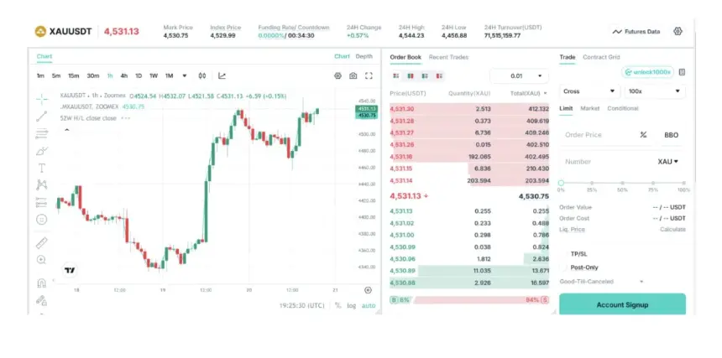The width and height of the screenshot is (722, 358).
Task: Select the crosshair cursor tool
Action: tap(42, 99)
